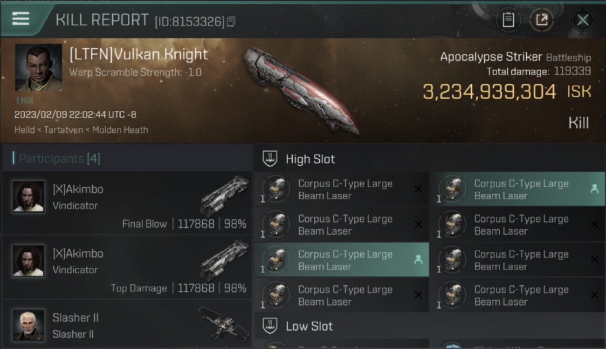606x349 pixels.
Task: Click the Low Slot section icon
Action: pyautogui.click(x=270, y=326)
